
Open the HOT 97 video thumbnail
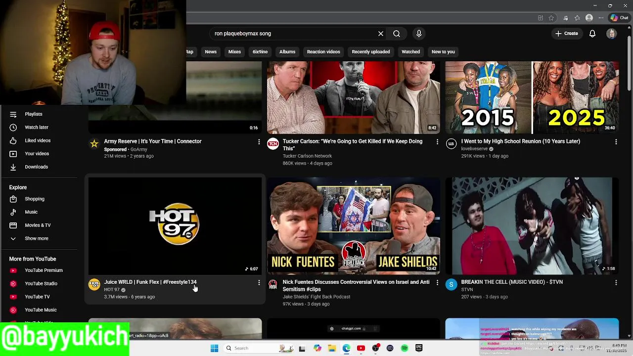175,226
